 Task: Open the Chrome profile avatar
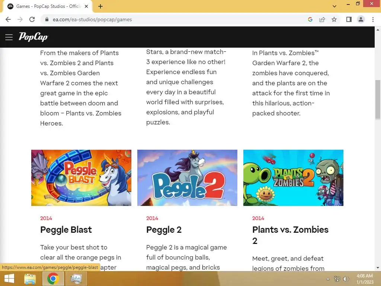point(361,19)
